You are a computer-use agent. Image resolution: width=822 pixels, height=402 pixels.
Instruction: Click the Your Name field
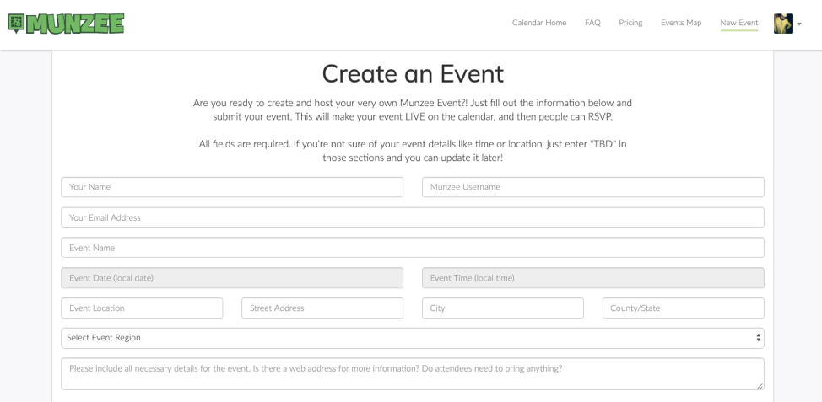point(232,187)
